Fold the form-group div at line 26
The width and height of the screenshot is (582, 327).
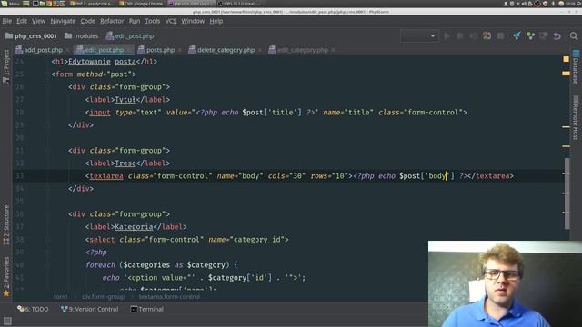47,87
